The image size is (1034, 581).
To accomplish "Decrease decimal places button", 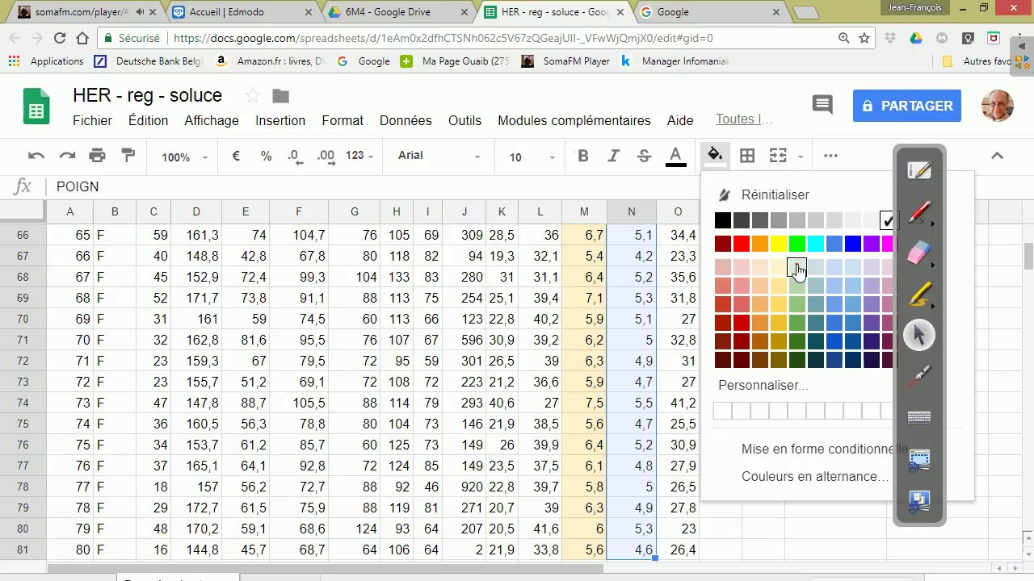I will click(x=295, y=156).
